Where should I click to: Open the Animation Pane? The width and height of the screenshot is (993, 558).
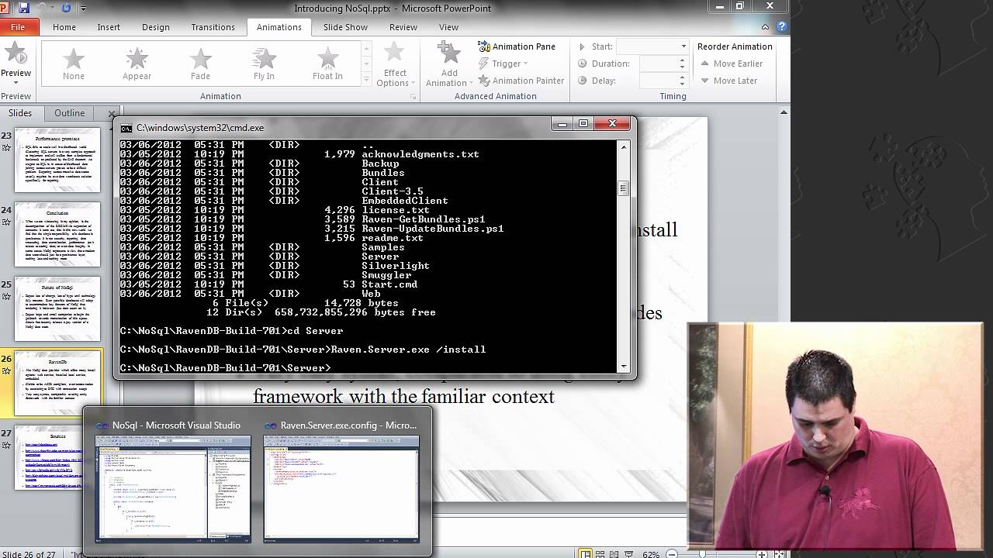(x=517, y=46)
